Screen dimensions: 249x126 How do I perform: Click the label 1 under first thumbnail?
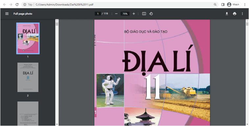pyautogui.click(x=28, y=57)
